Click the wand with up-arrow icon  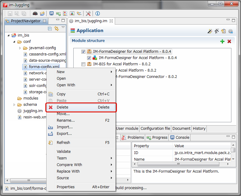[x=217, y=31]
